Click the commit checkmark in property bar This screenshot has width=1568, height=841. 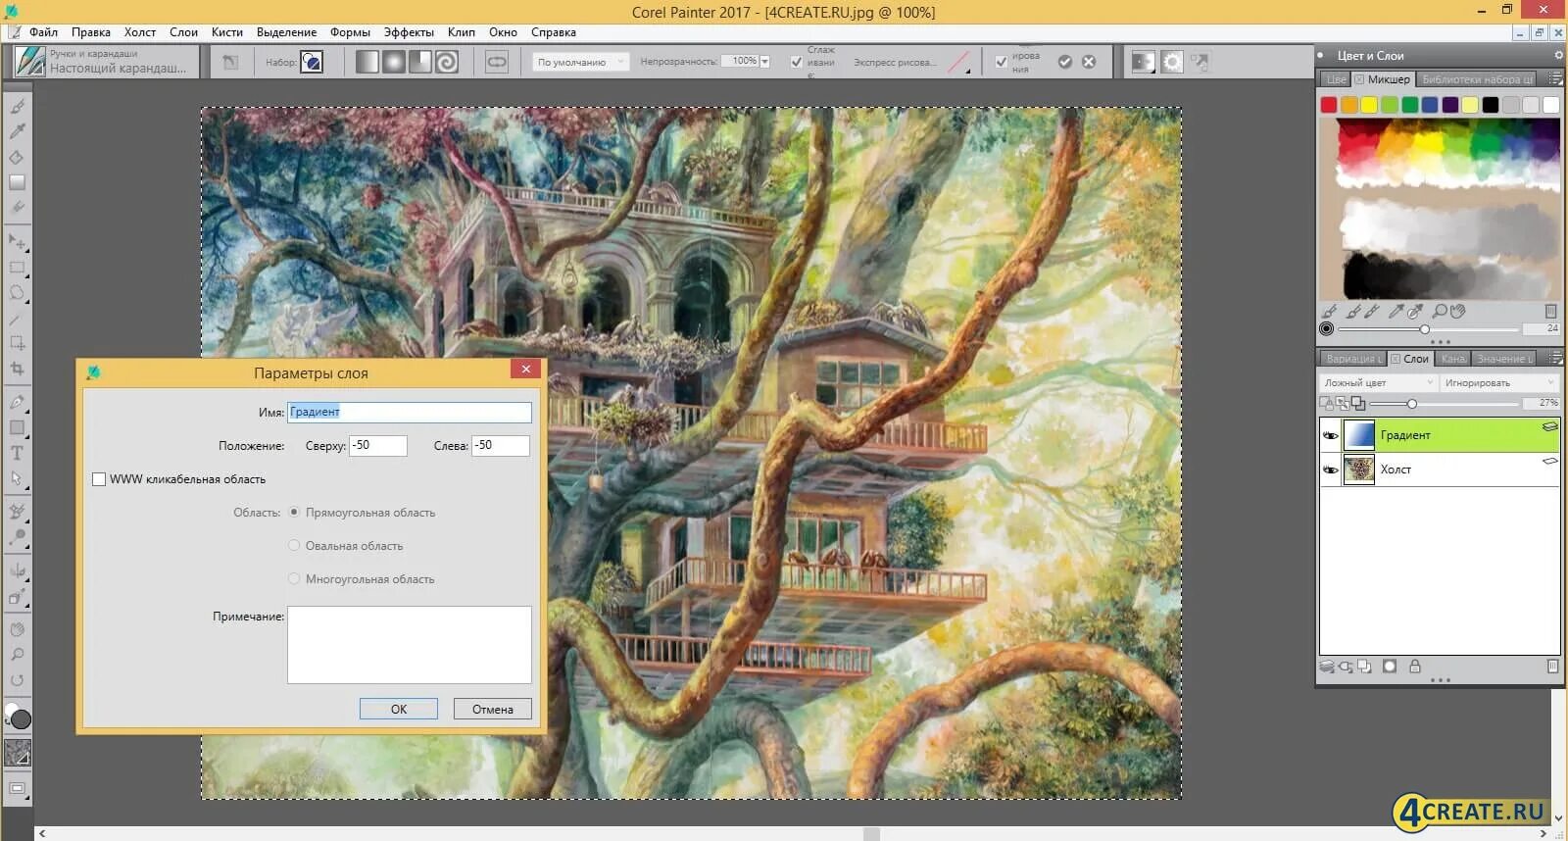point(1065,62)
